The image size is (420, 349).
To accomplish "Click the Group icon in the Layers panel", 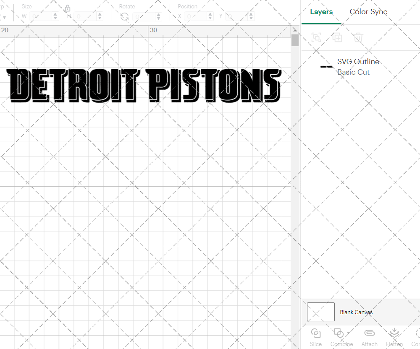I will tap(316, 37).
